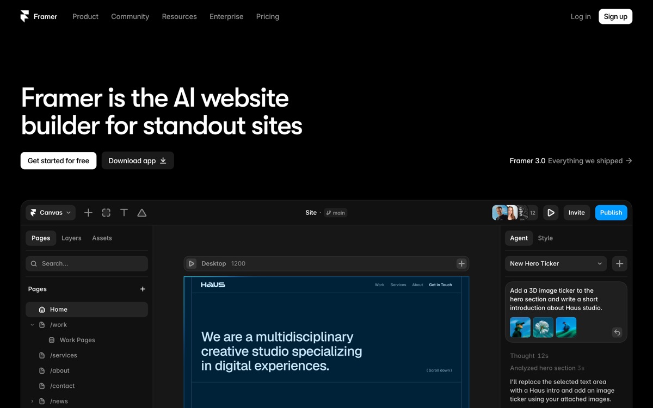The height and width of the screenshot is (408, 653).
Task: Expand the /news page tree
Action: coord(32,401)
